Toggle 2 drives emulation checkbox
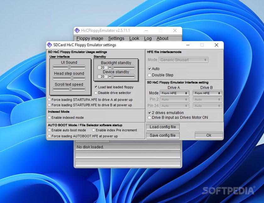The height and width of the screenshot is (203, 264). pyautogui.click(x=149, y=113)
